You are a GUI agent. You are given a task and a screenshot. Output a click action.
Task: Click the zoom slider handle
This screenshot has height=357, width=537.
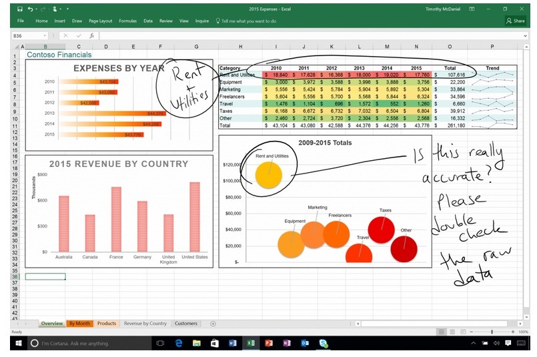(x=492, y=332)
